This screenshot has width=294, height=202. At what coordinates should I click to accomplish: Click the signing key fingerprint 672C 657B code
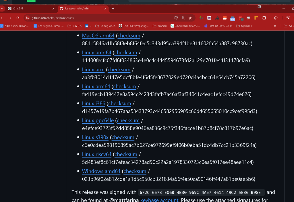click(x=201, y=192)
